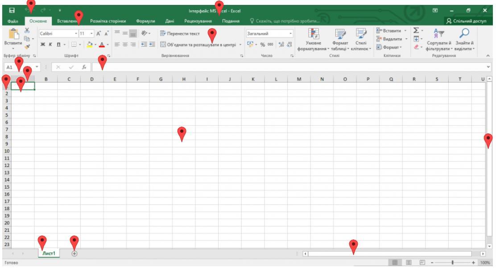Switch to Page Layout view in status bar
This screenshot has height=268, width=496.
pos(409,262)
